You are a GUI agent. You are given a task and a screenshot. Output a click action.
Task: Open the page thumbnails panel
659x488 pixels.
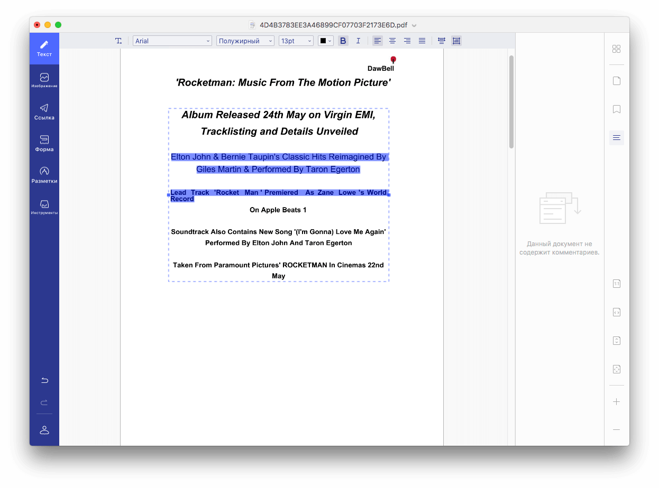pyautogui.click(x=616, y=80)
